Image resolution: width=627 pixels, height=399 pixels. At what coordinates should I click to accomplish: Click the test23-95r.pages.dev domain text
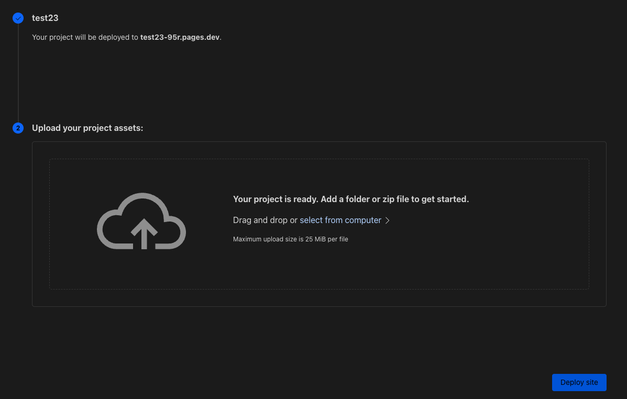point(180,38)
